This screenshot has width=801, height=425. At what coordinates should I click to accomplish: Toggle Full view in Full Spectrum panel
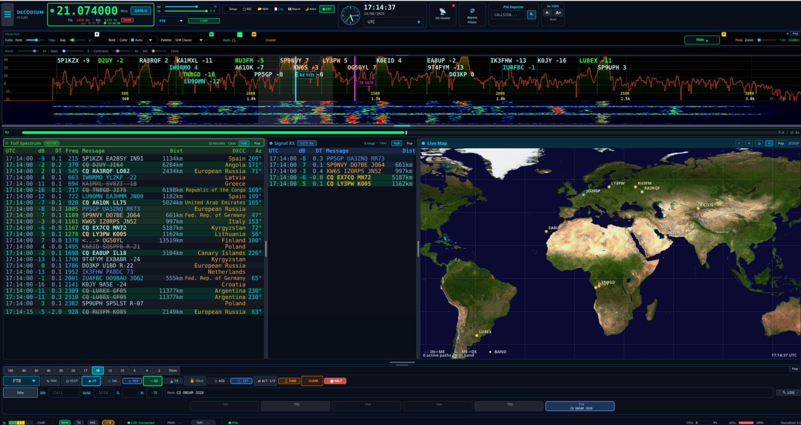244,143
